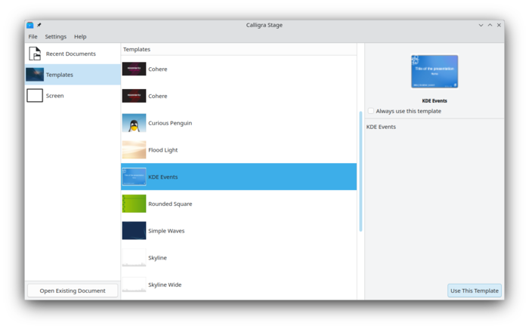This screenshot has width=529, height=329.
Task: Select the Skyline Wide template thumbnail
Action: 134,284
